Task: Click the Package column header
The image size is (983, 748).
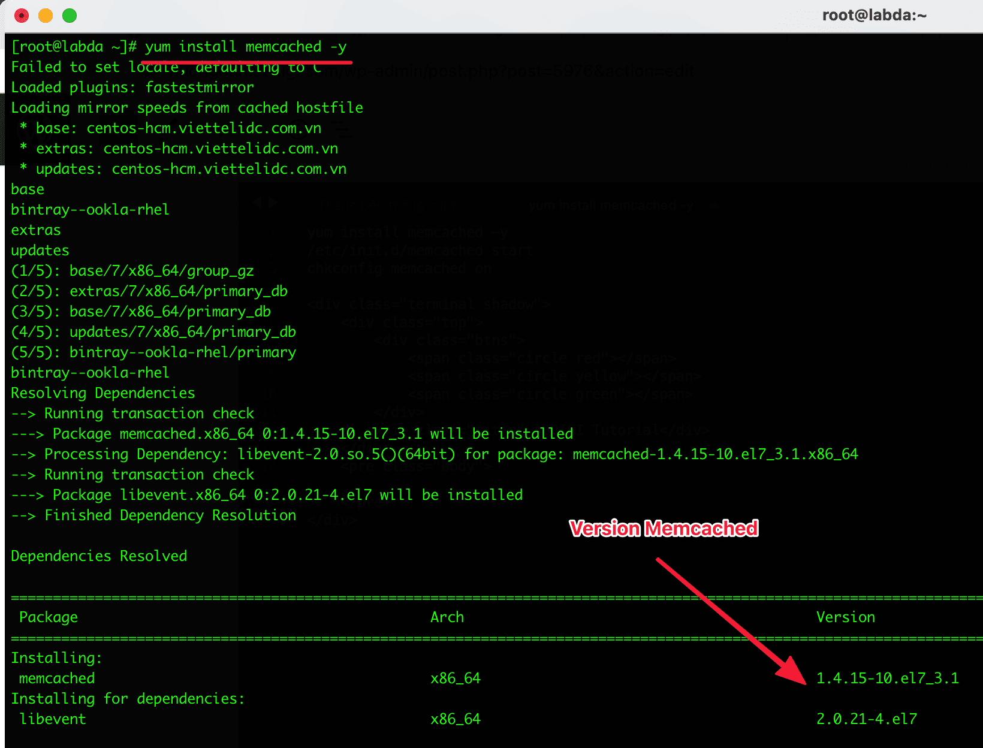Action: (48, 617)
